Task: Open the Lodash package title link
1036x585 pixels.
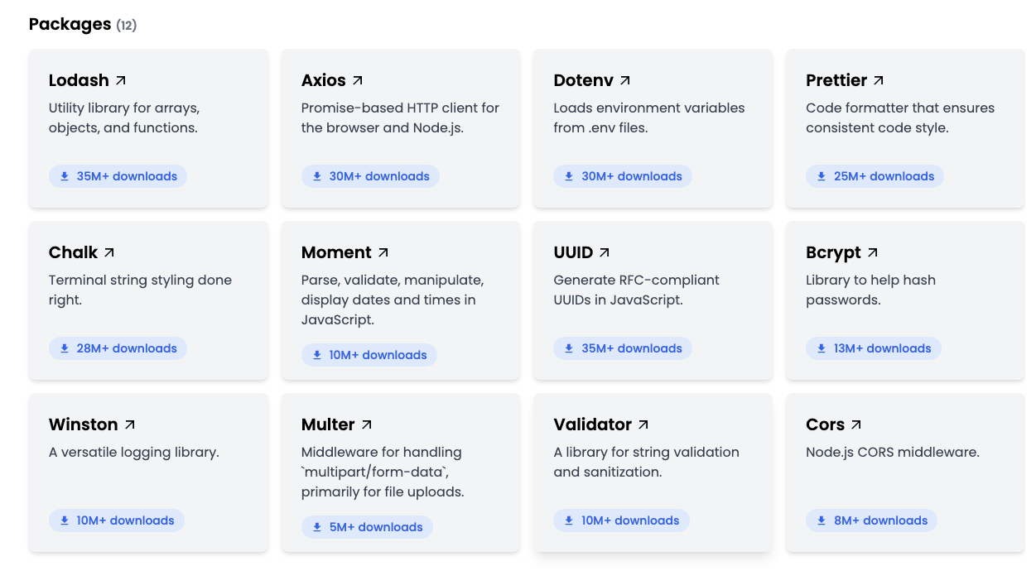Action: [x=79, y=80]
